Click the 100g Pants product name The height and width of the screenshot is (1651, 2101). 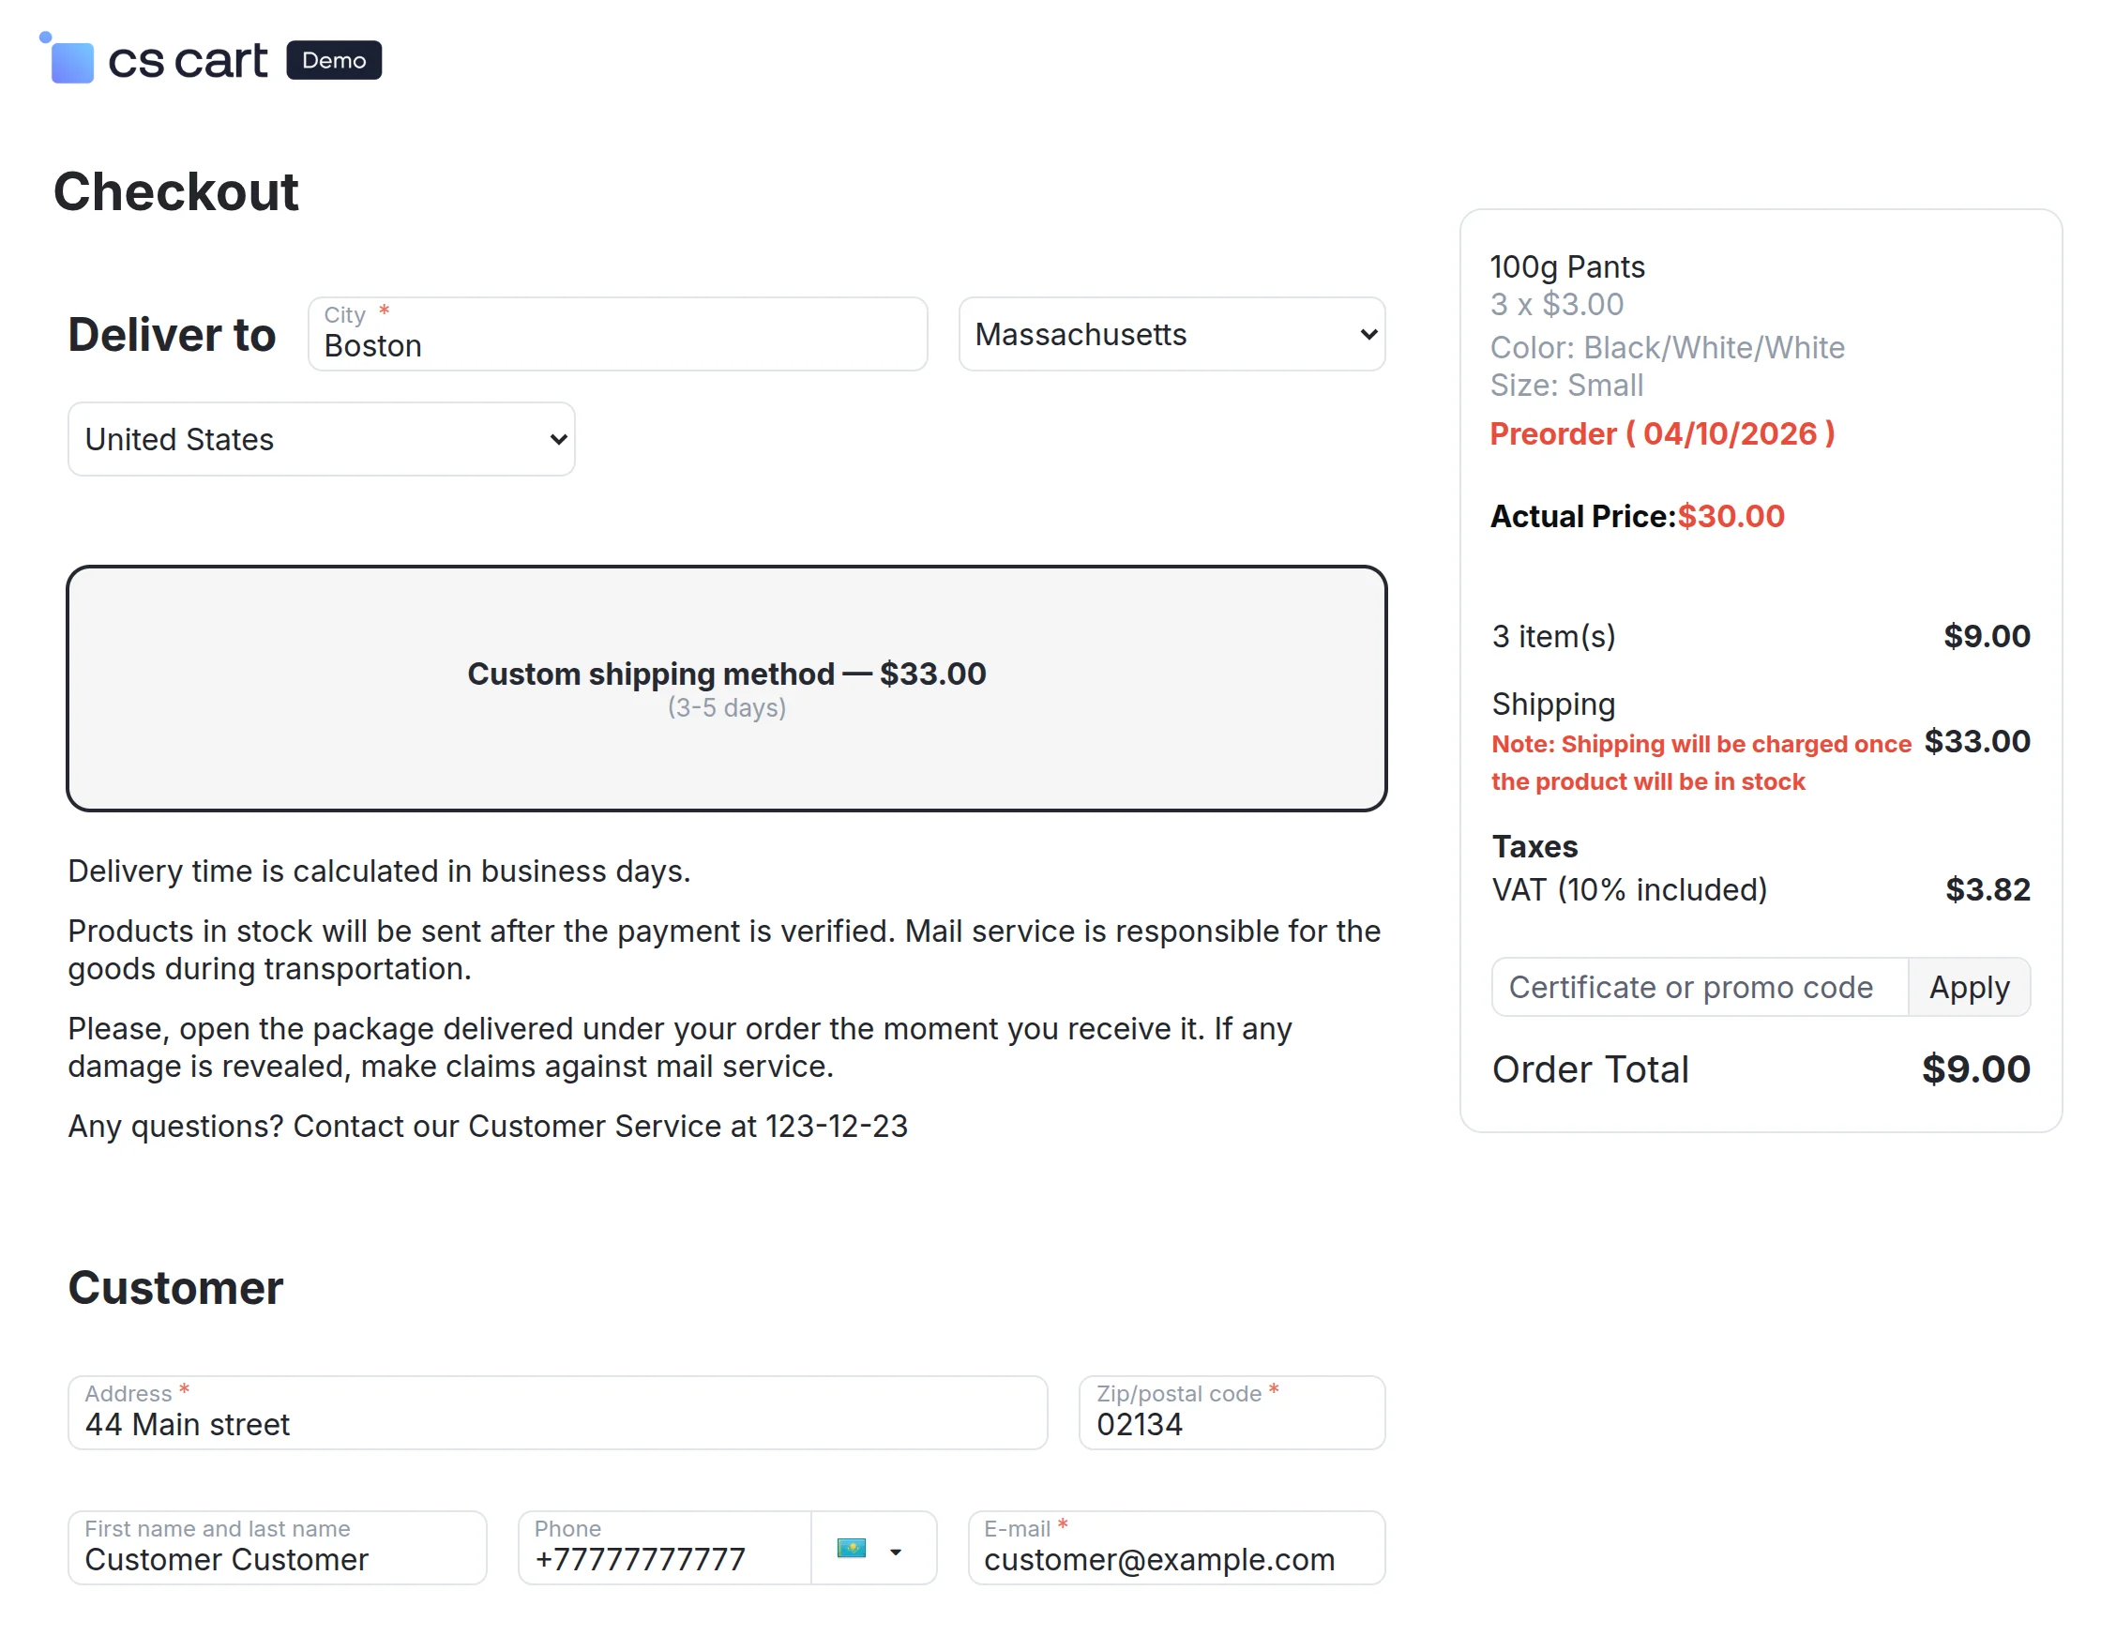[x=1567, y=266]
